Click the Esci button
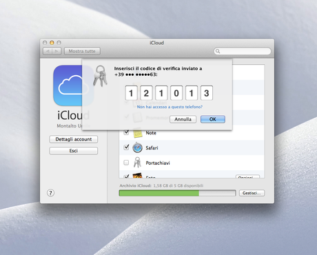The height and width of the screenshot is (255, 317). coord(74,151)
